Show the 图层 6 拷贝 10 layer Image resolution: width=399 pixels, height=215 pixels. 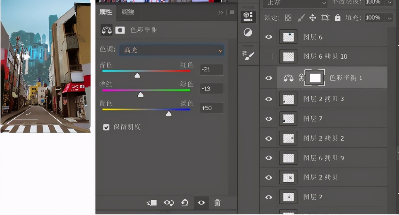[269, 57]
